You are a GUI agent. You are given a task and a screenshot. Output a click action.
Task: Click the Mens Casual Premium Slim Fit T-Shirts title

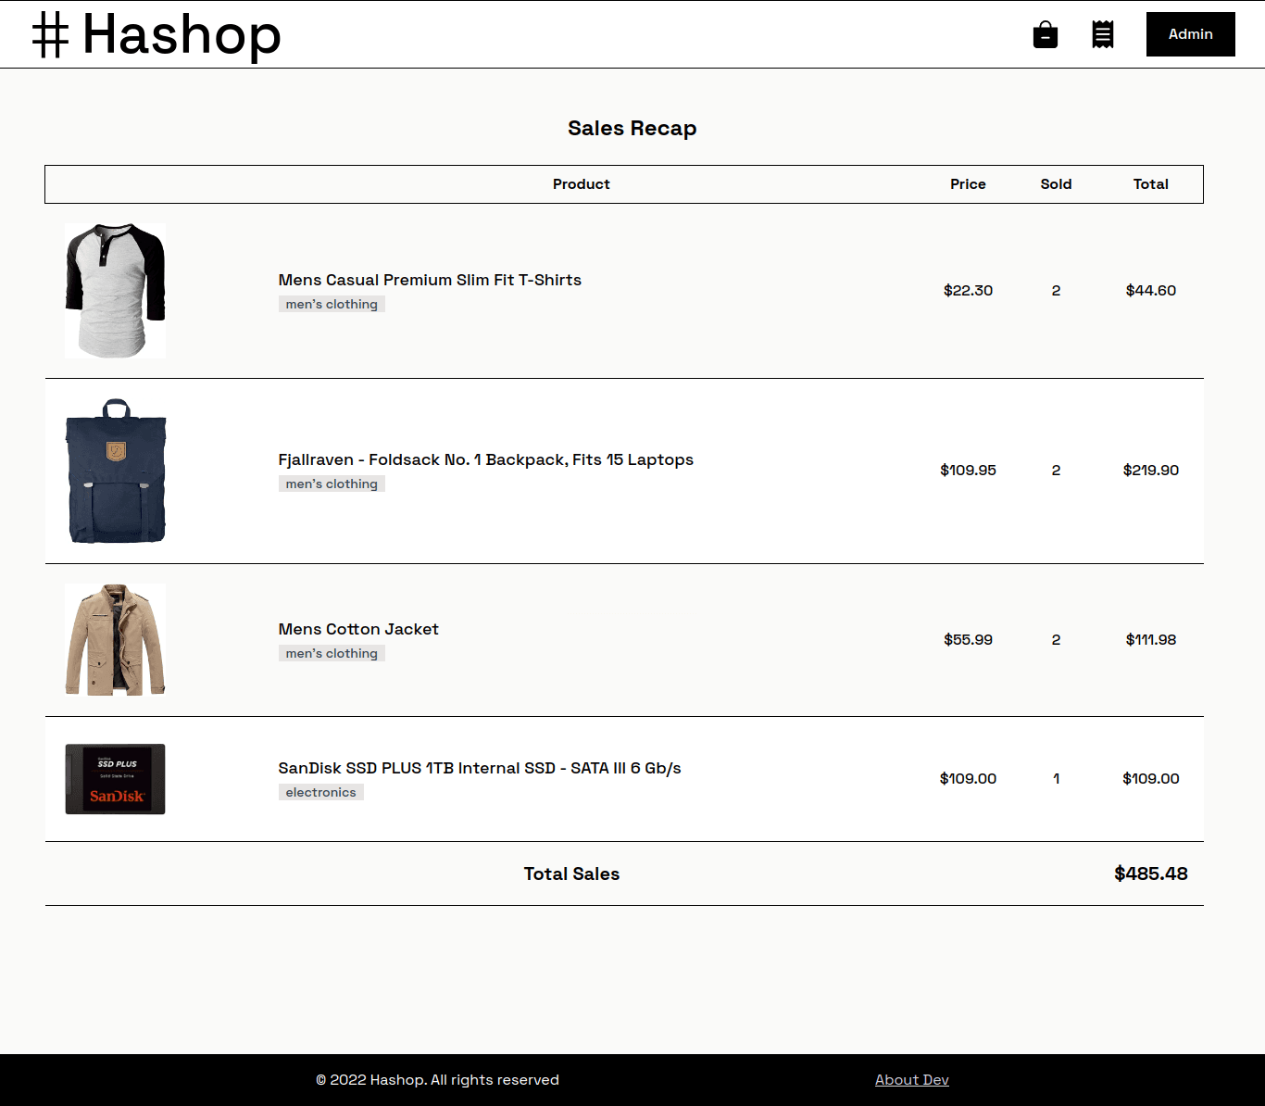pos(430,280)
